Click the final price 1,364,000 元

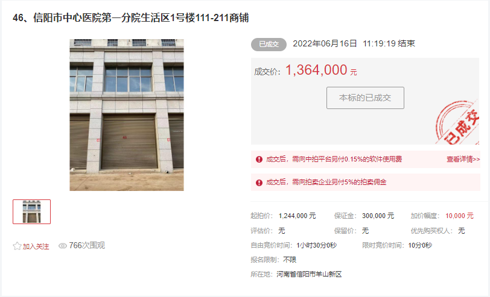(321, 70)
